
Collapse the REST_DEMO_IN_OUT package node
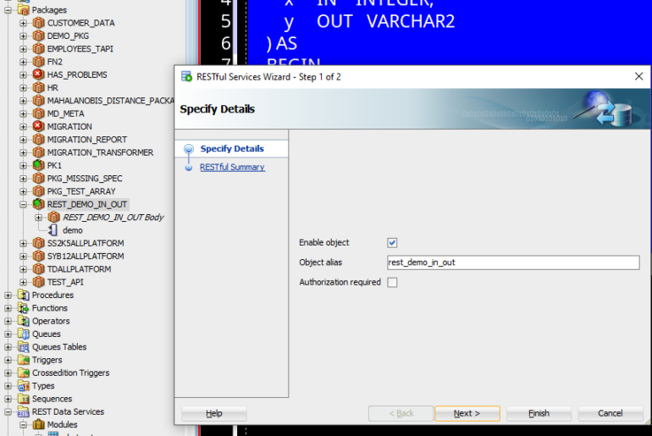tap(24, 204)
